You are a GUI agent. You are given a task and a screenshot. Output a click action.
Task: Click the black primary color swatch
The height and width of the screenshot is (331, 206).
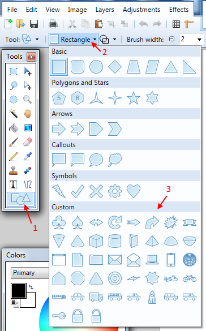[19, 291]
